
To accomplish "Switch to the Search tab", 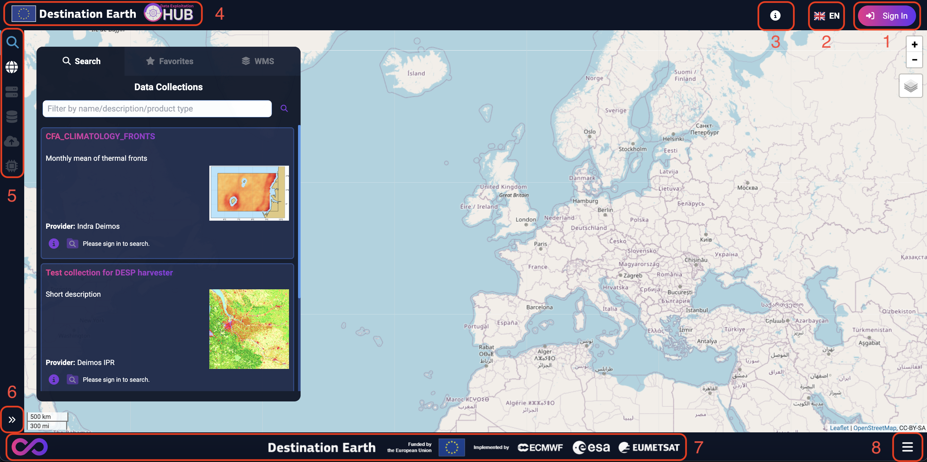I will [81, 61].
